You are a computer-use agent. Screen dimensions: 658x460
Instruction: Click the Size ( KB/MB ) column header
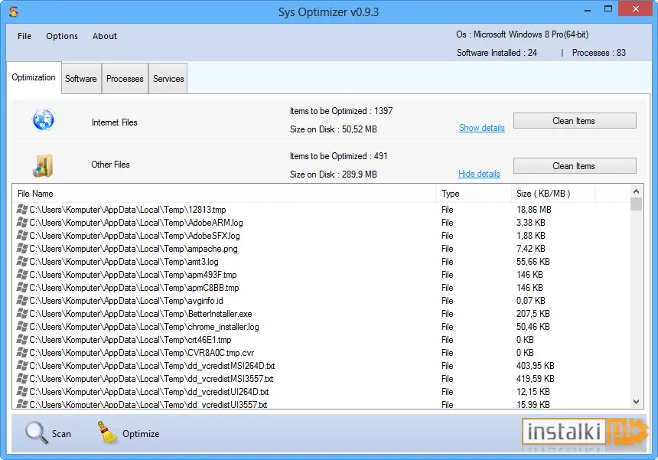pyautogui.click(x=553, y=194)
